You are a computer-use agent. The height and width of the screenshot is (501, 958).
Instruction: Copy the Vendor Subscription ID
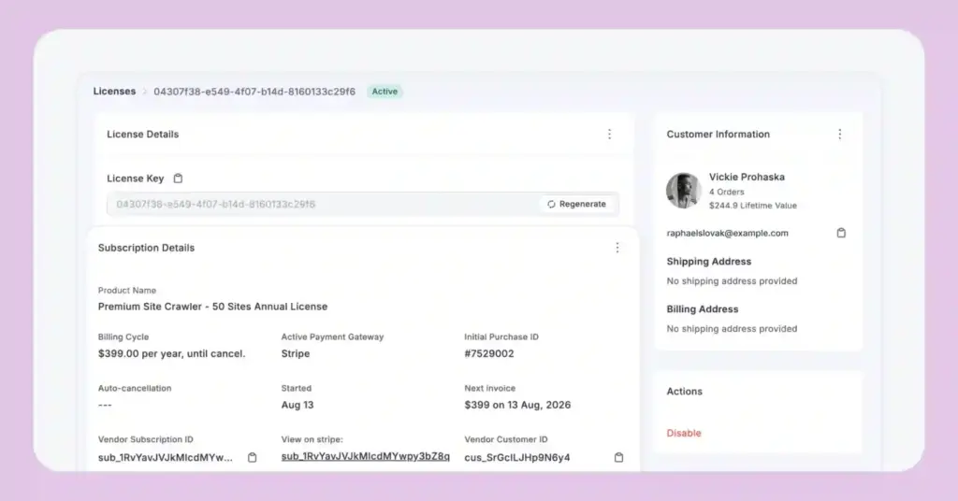click(x=252, y=457)
